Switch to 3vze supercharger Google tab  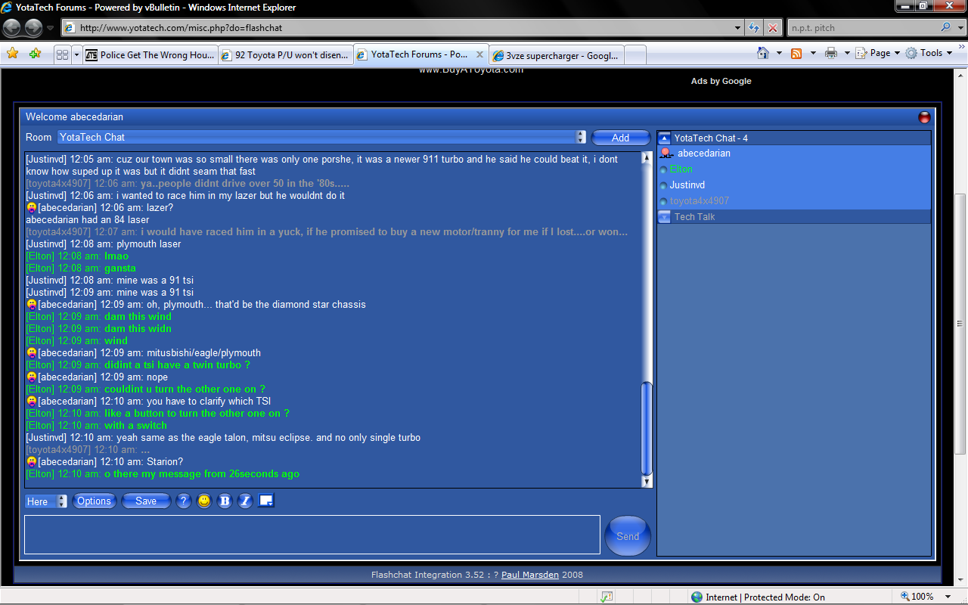(557, 55)
